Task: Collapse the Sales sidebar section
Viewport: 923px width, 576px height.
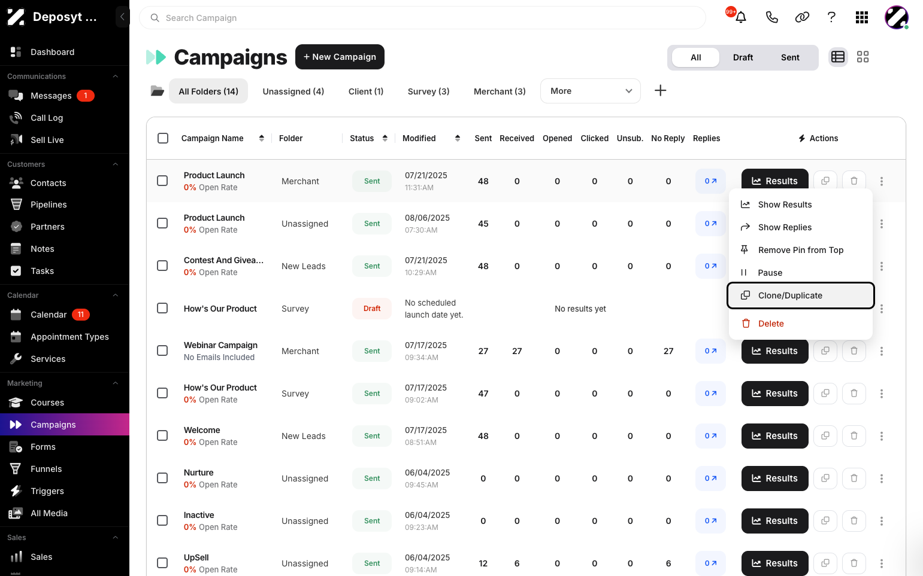Action: [x=116, y=538]
